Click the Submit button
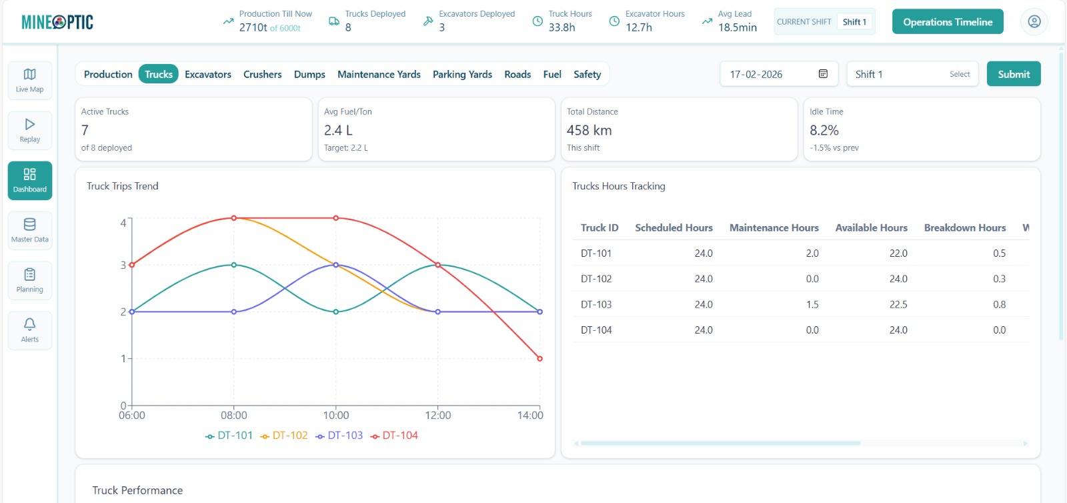 (x=1013, y=74)
